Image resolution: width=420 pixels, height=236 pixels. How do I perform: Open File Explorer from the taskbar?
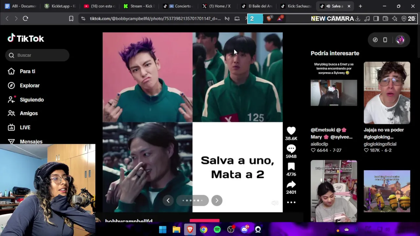(x=177, y=229)
